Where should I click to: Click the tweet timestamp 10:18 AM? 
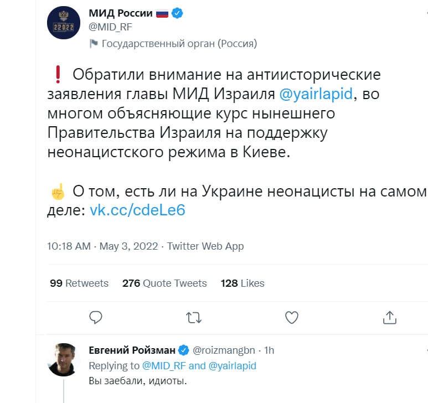point(69,246)
